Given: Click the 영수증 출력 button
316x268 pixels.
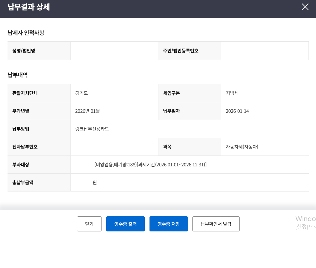Looking at the screenshot, I should tap(125, 224).
